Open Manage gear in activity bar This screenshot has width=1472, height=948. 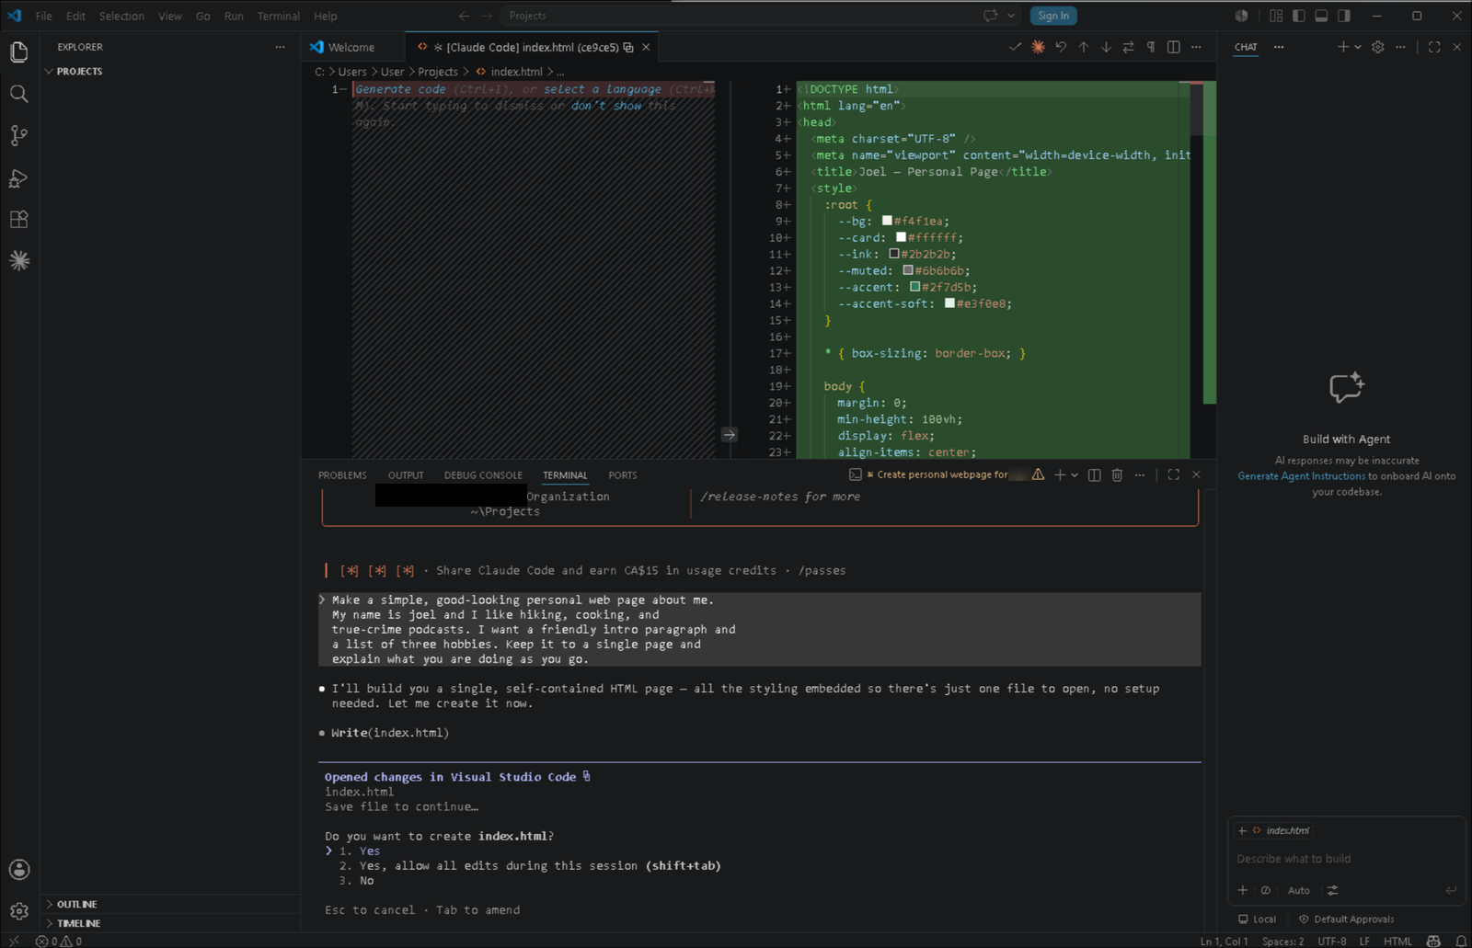pos(18,911)
